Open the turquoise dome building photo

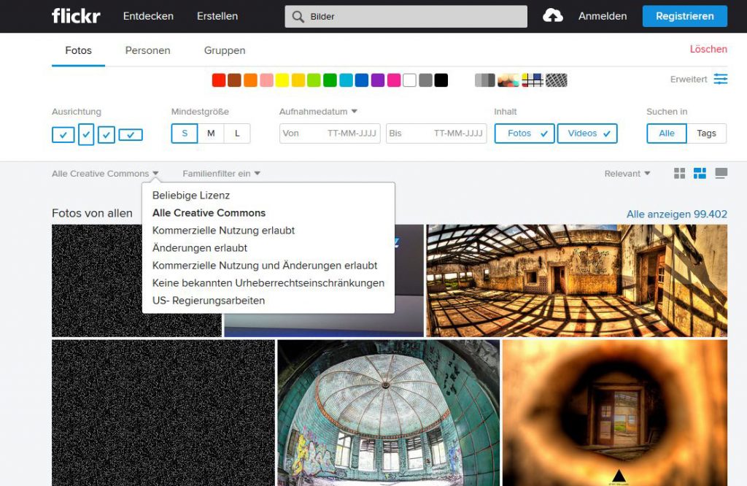(x=388, y=412)
